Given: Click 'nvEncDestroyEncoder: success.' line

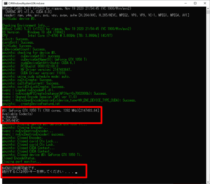Looking at the screenshot, I should (34, 134).
